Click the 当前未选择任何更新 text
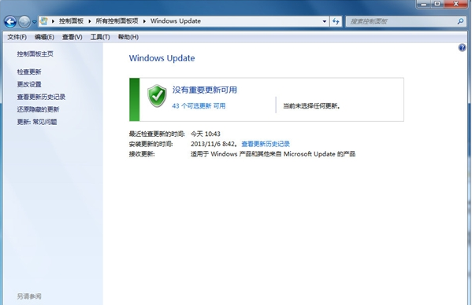 click(x=311, y=106)
